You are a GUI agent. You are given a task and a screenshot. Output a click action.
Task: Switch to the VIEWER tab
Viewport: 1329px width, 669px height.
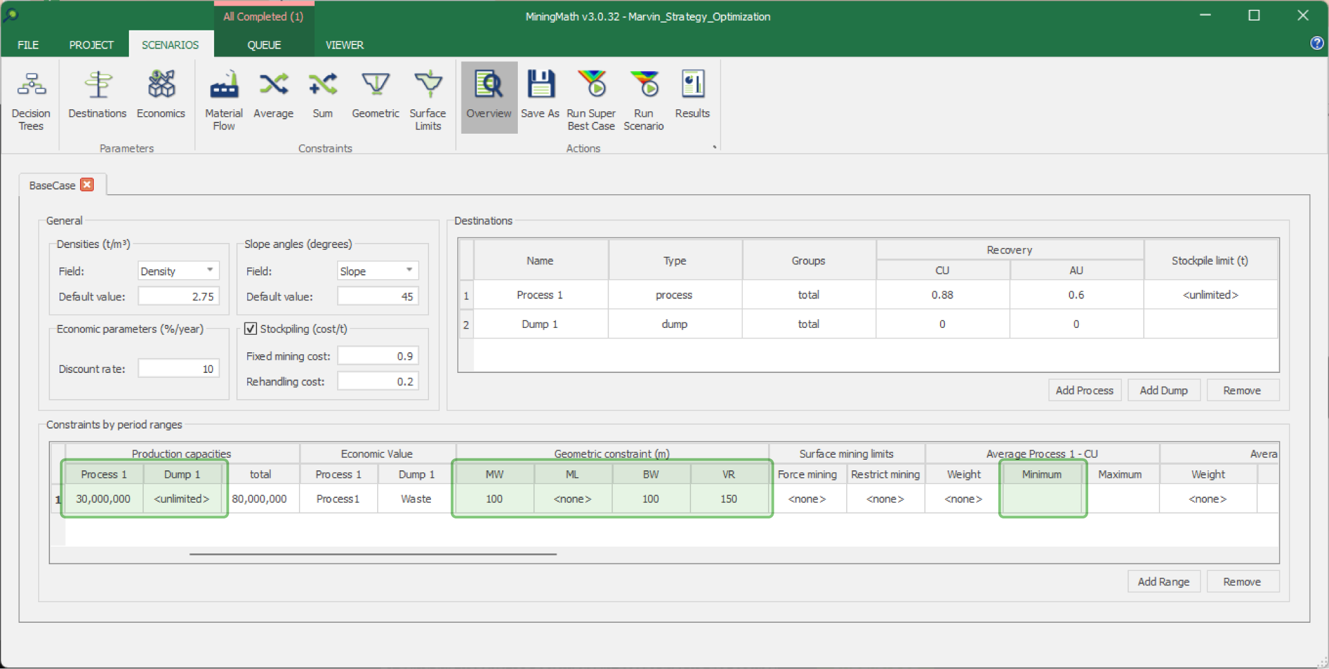click(344, 45)
